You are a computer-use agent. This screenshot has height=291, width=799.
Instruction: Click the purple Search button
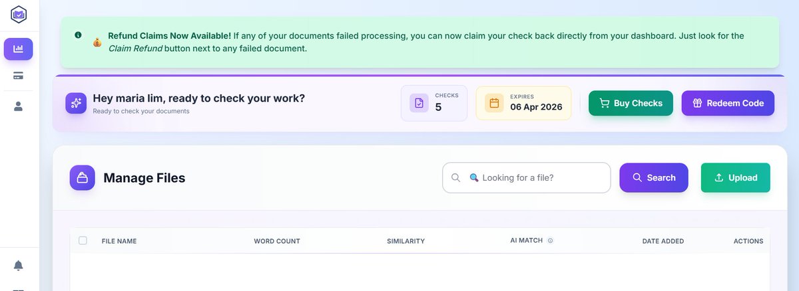tap(654, 177)
